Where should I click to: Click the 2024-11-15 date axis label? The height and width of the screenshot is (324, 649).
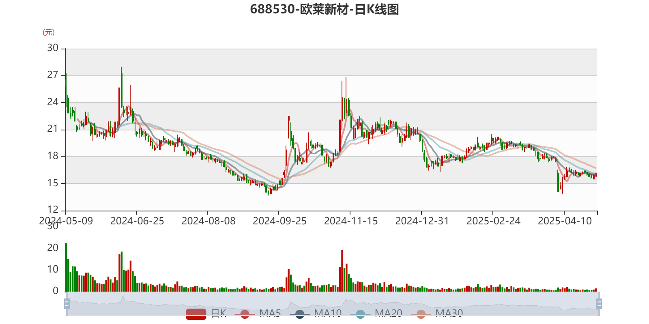coord(351,221)
